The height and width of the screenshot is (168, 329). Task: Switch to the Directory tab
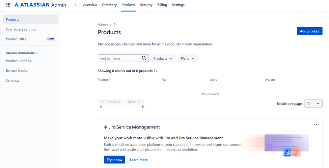[x=109, y=5]
